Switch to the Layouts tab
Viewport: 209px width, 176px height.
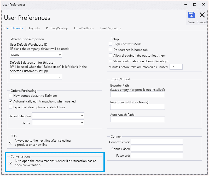34,28
